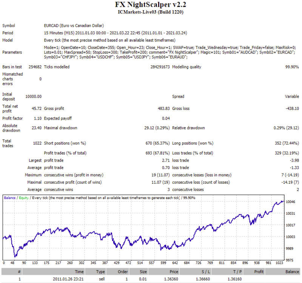Select the 19 (11.07) consecutive wins value
Viewport: 302px width, 283px height.
click(x=160, y=175)
